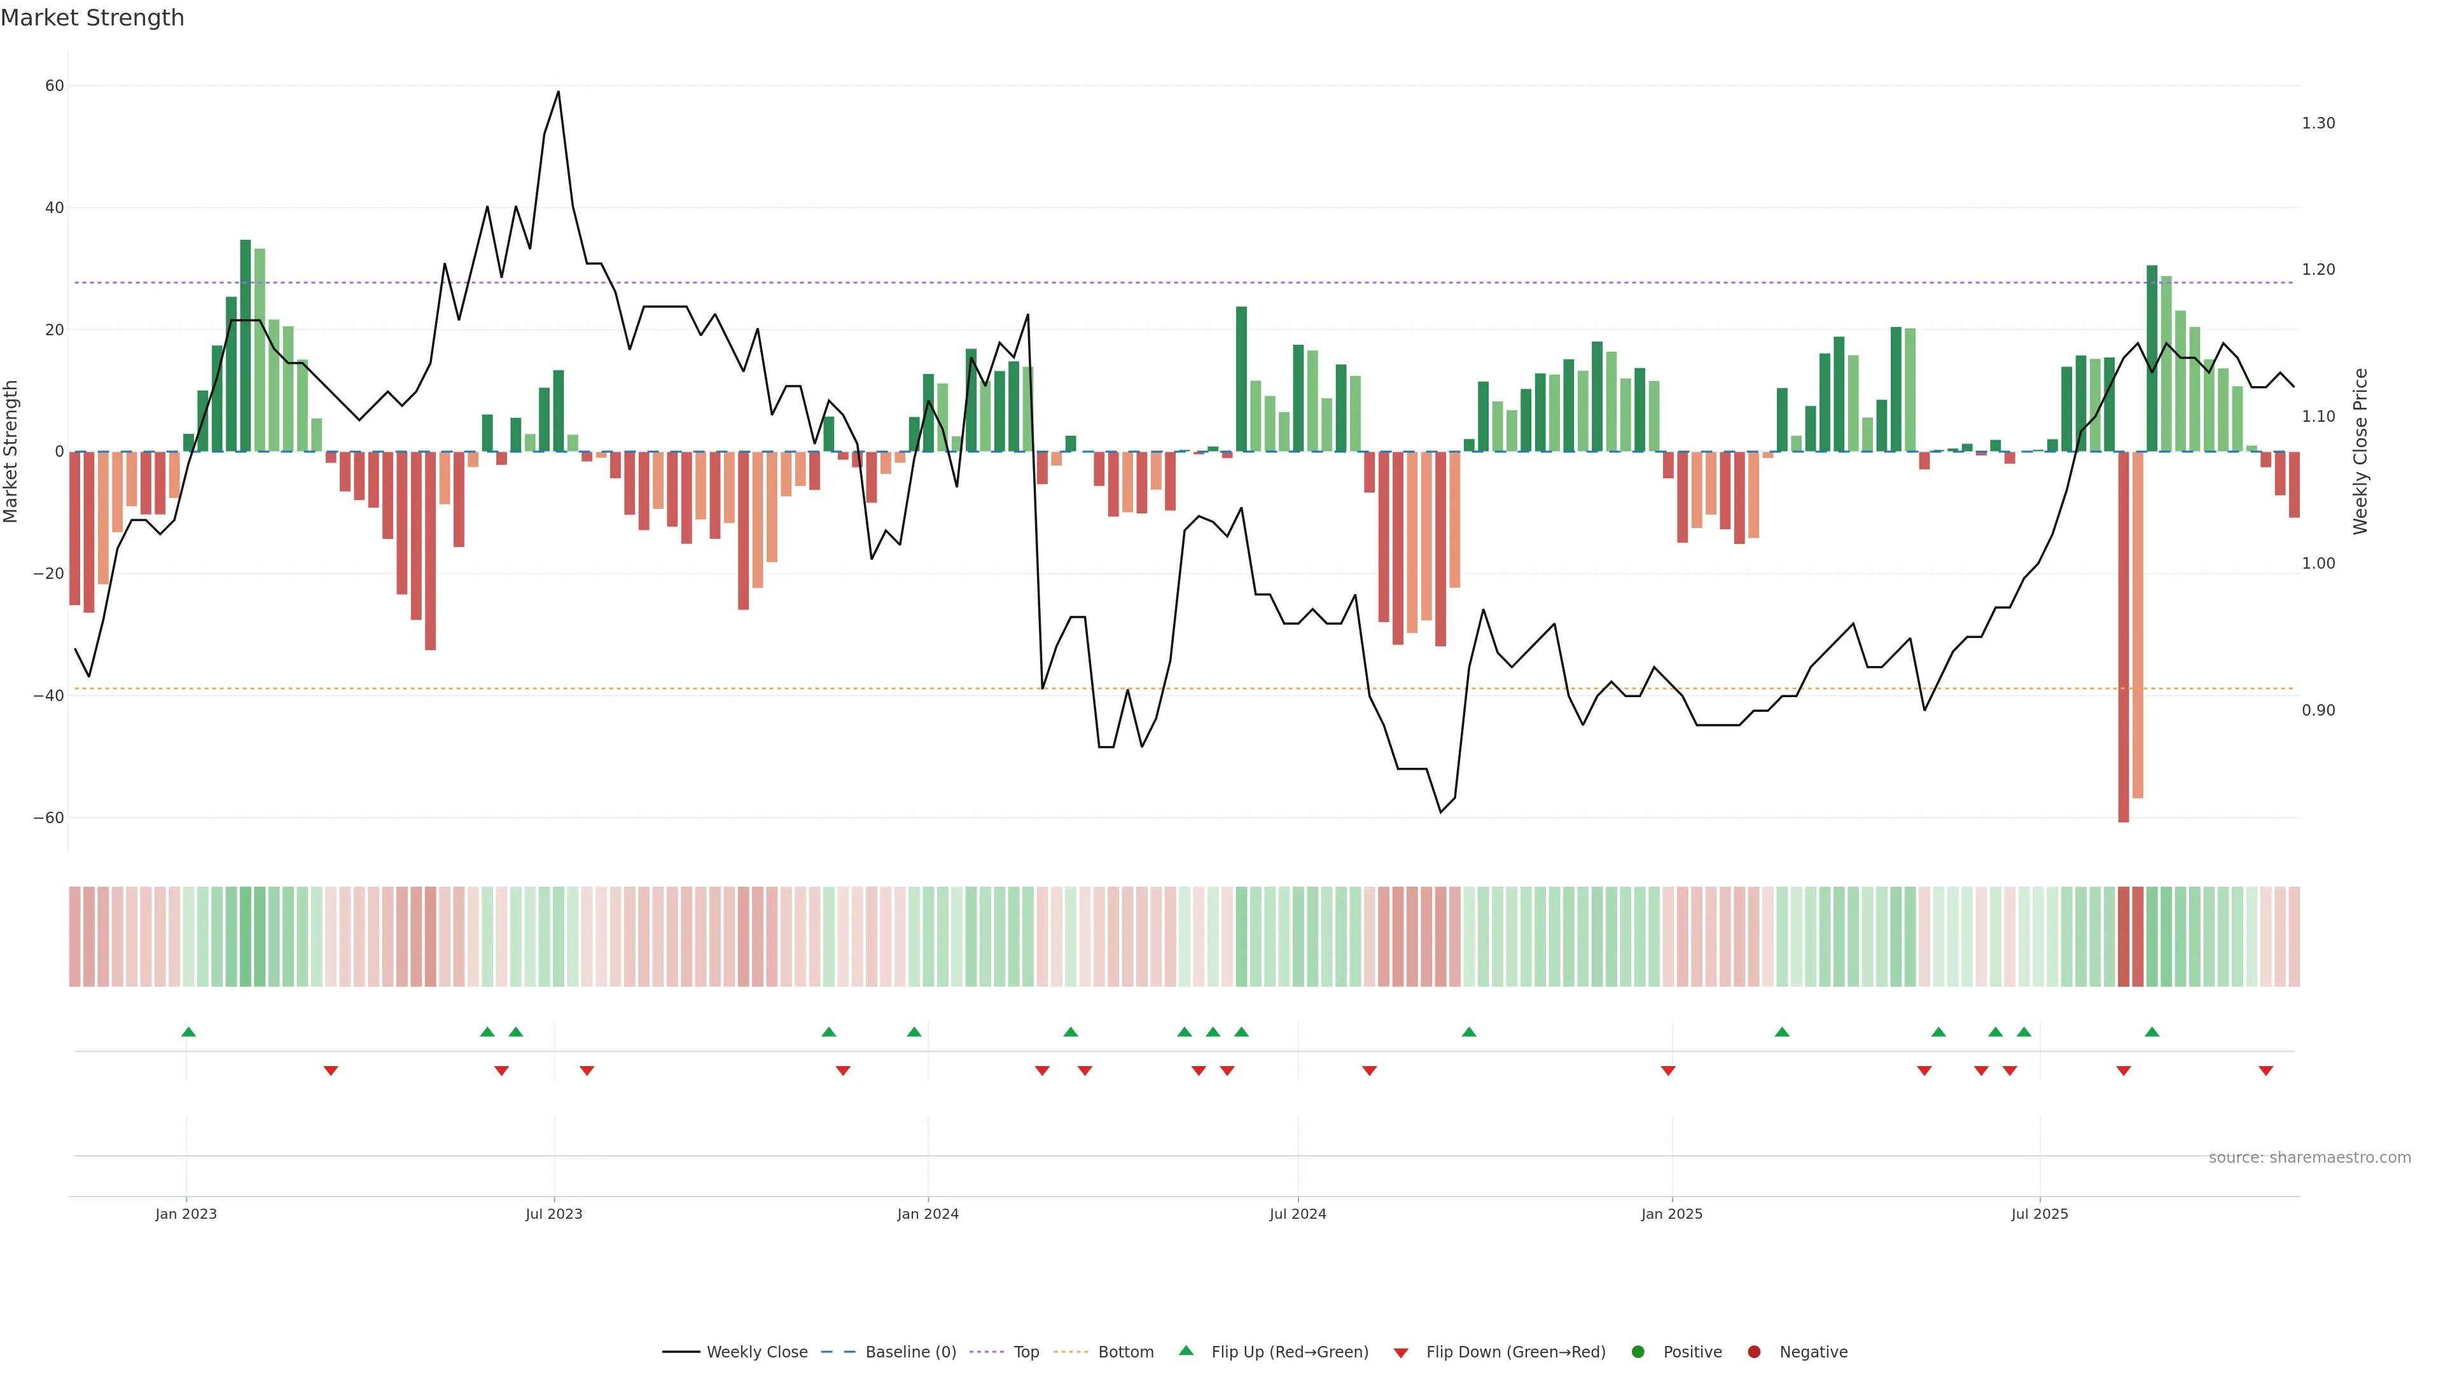Viewport: 2443px width, 1374px height.
Task: Click the Weekly Close line peak at Jul 2023
Action: pyautogui.click(x=558, y=93)
